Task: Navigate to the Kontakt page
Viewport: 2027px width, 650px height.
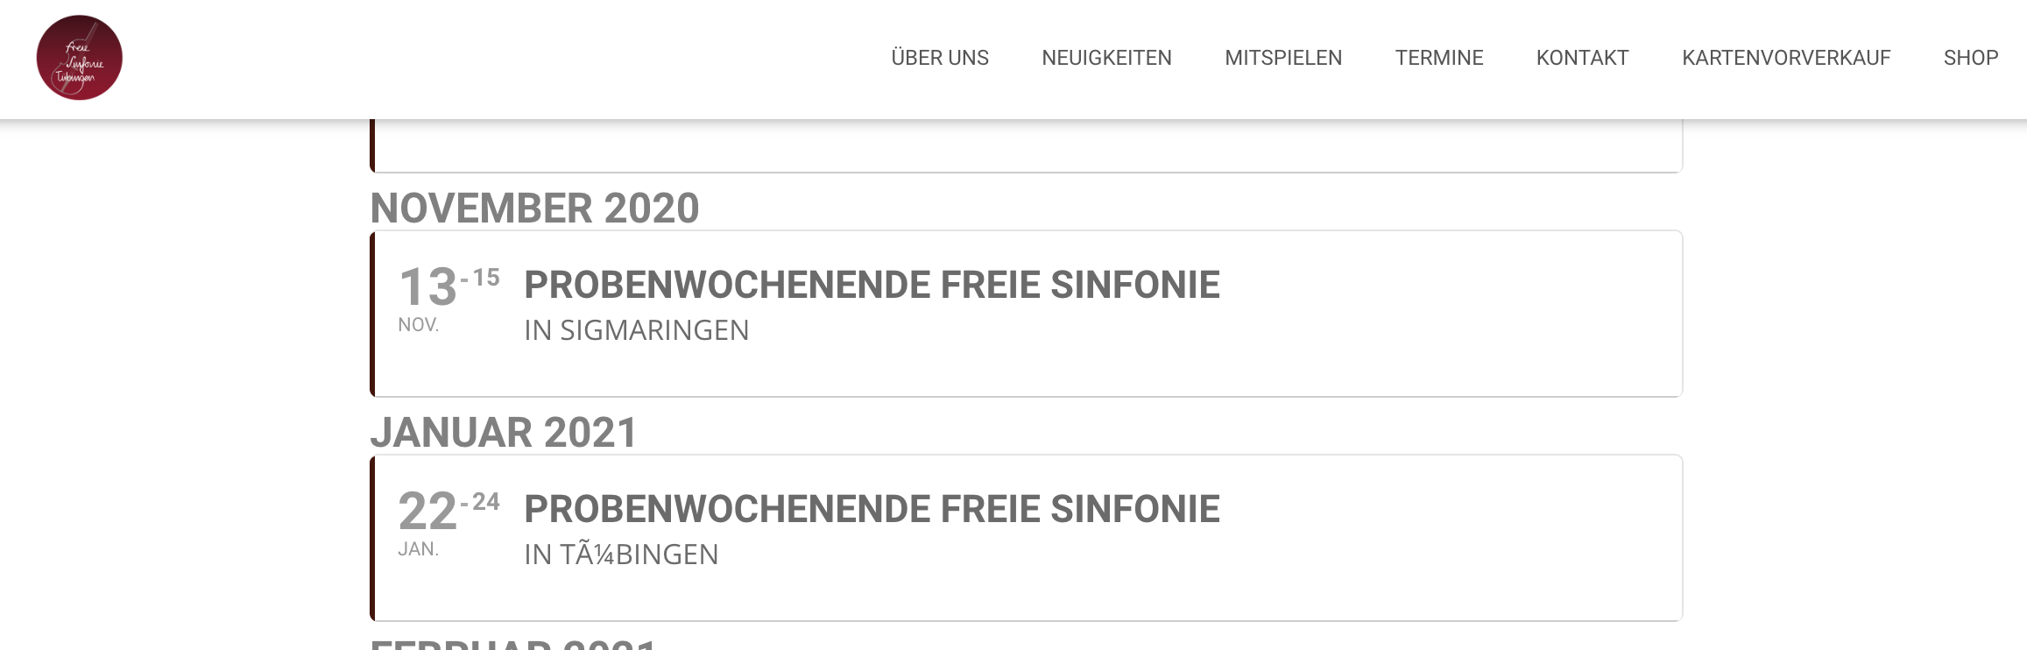Action: tap(1582, 58)
